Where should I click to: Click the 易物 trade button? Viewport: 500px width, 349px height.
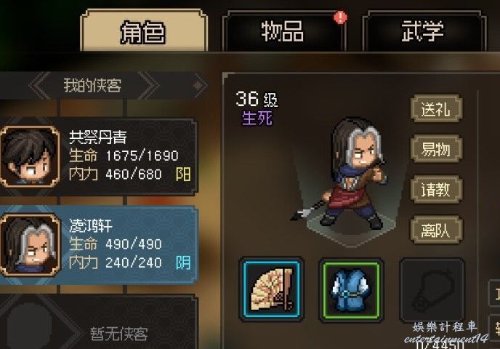(436, 149)
